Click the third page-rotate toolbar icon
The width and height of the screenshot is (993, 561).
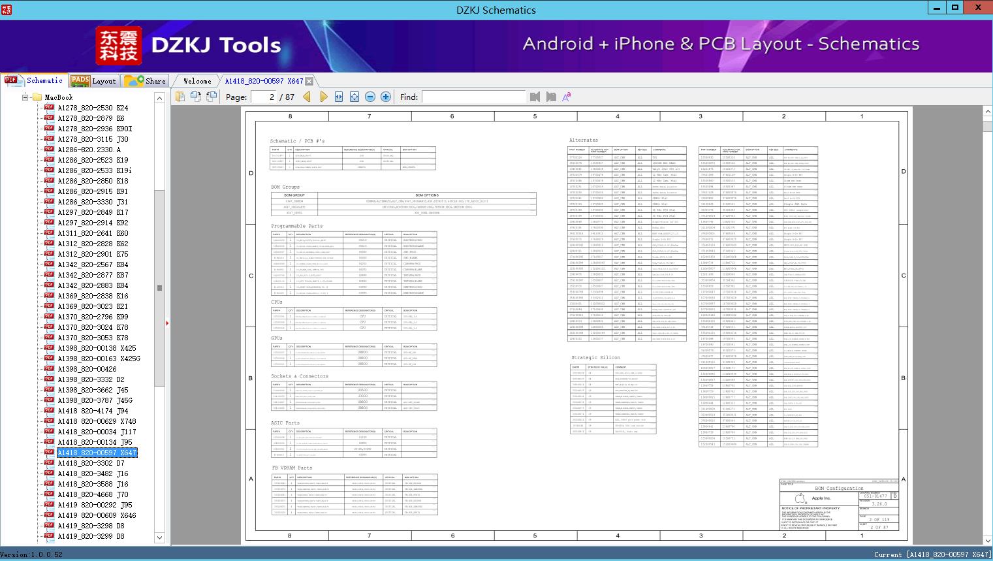(x=211, y=97)
